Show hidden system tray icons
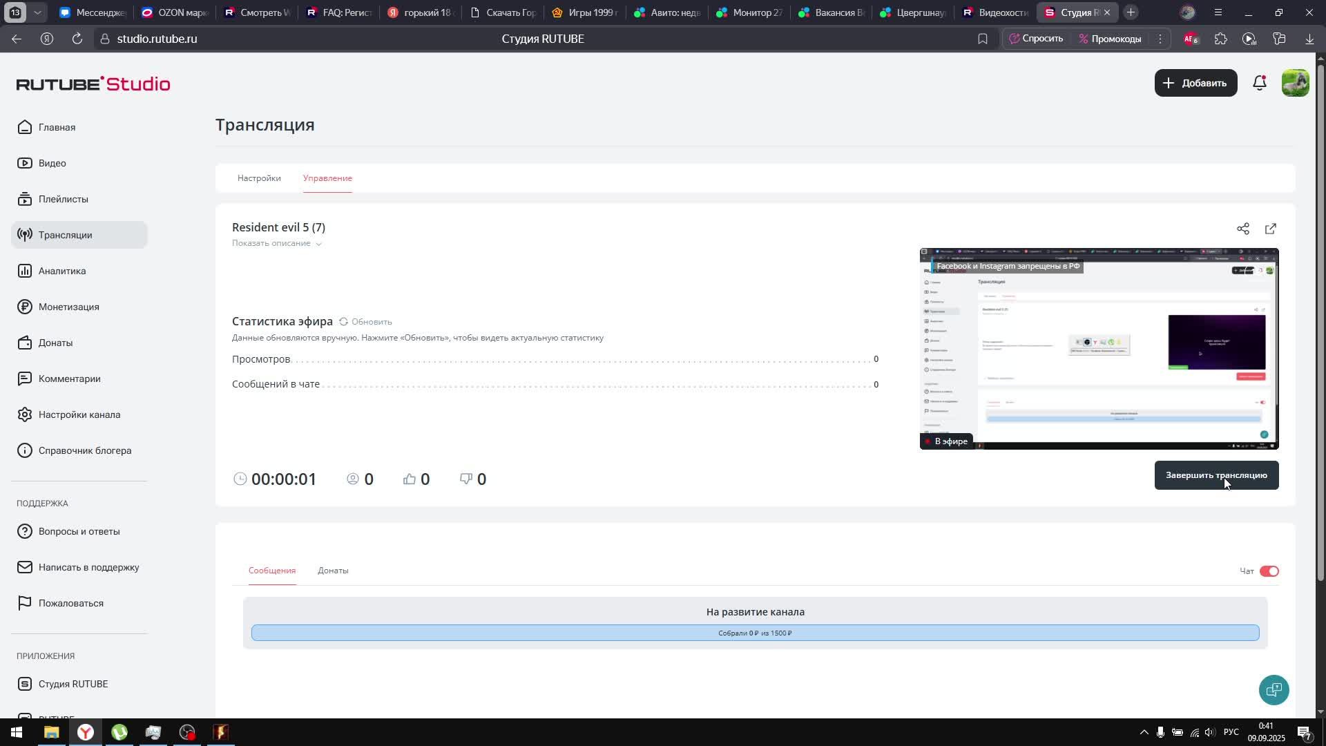Image resolution: width=1326 pixels, height=746 pixels. pyautogui.click(x=1144, y=732)
